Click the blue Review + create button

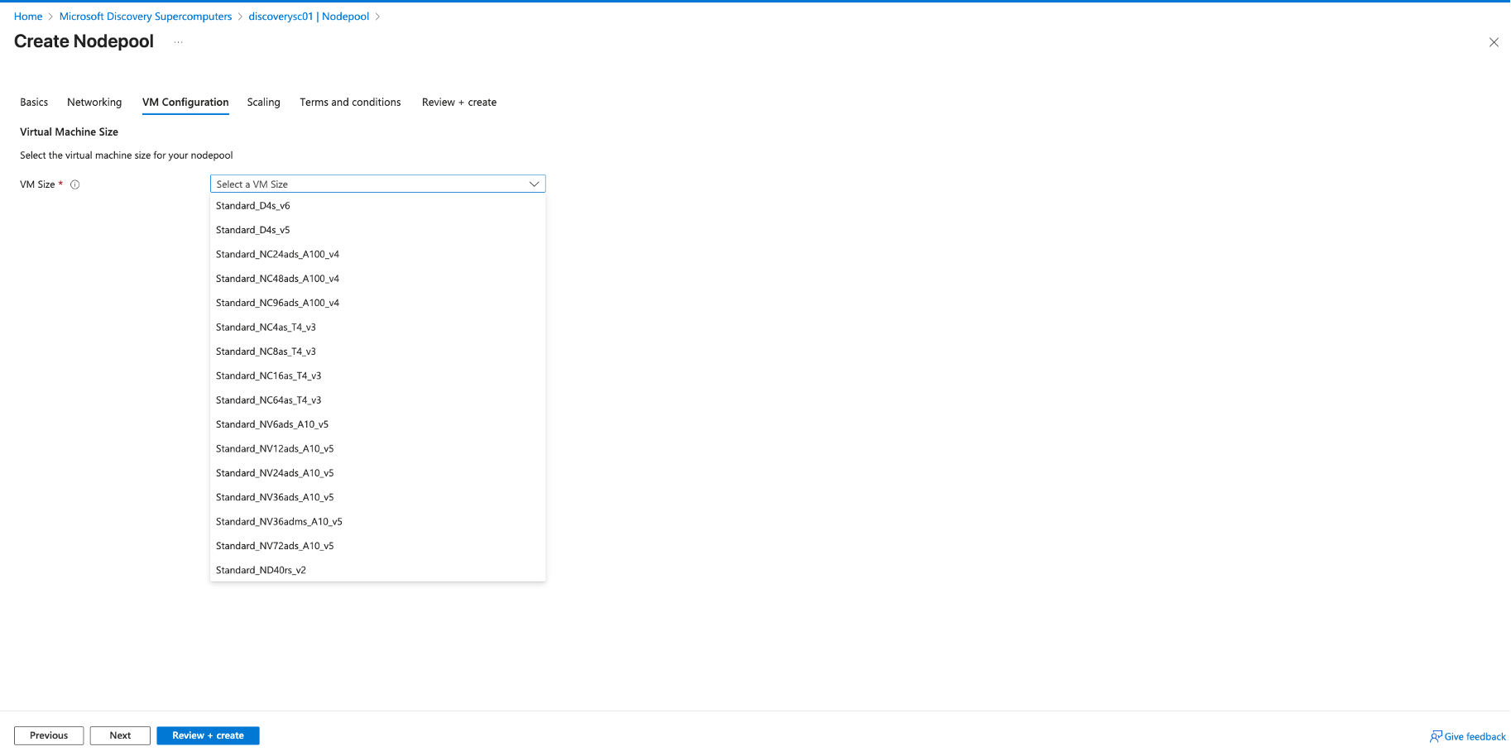point(208,735)
